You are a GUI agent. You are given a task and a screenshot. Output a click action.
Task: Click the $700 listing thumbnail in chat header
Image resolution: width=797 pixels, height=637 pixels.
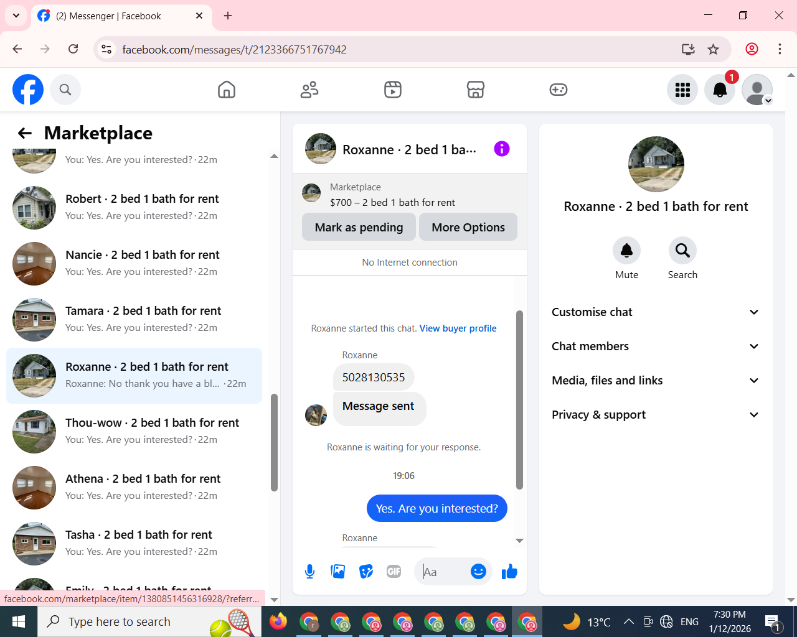pos(311,193)
